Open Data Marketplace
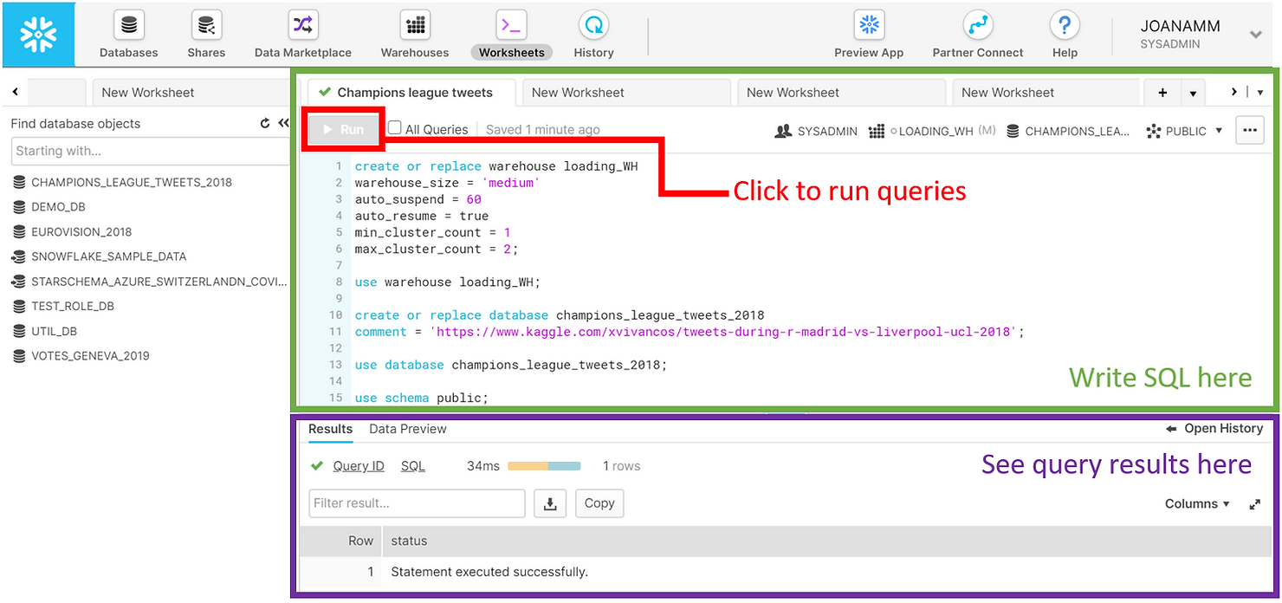The image size is (1282, 603). point(303,36)
